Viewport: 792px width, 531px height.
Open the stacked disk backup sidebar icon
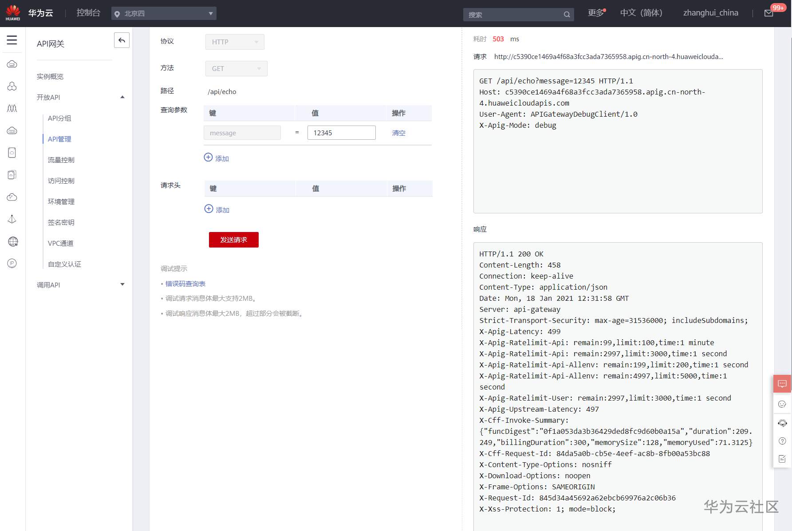coord(12,175)
